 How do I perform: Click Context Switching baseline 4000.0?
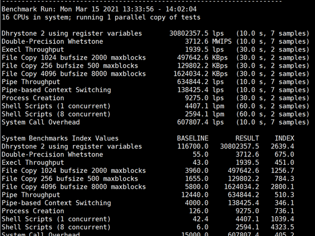[197, 203]
